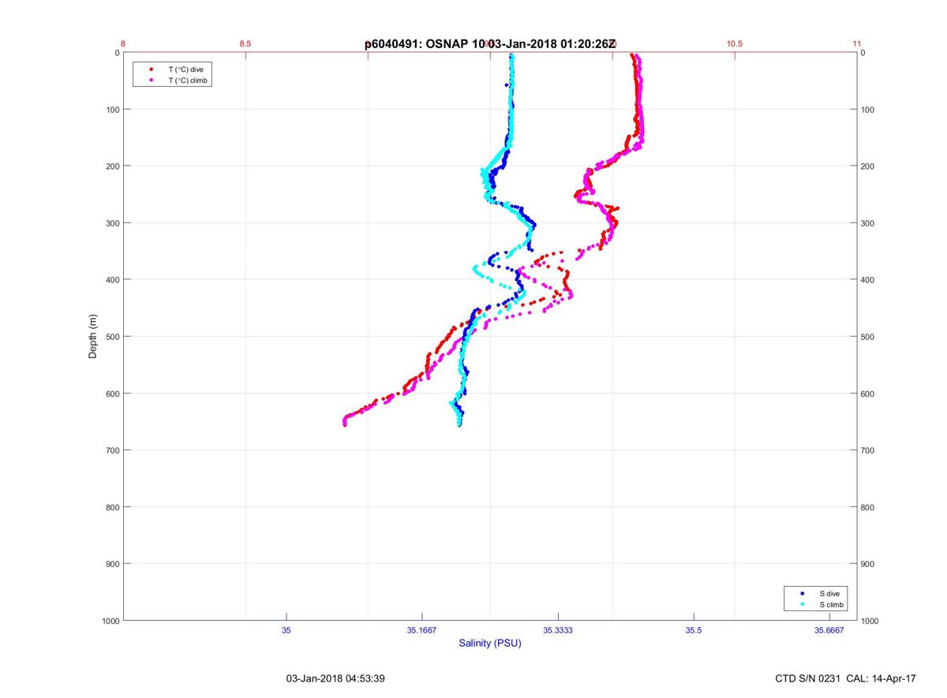This screenshot has height=698, width=947.
Task: Click the red 11 temperature tick label
Action: point(857,44)
